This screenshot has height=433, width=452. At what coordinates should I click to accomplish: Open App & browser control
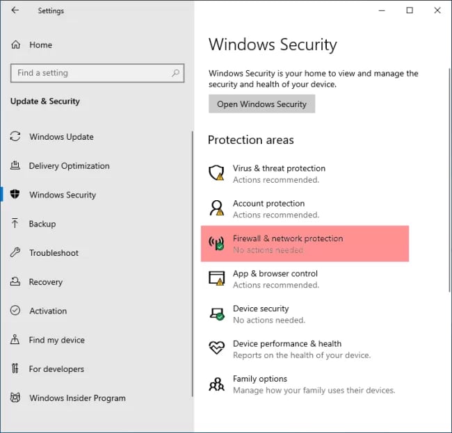tap(305, 279)
